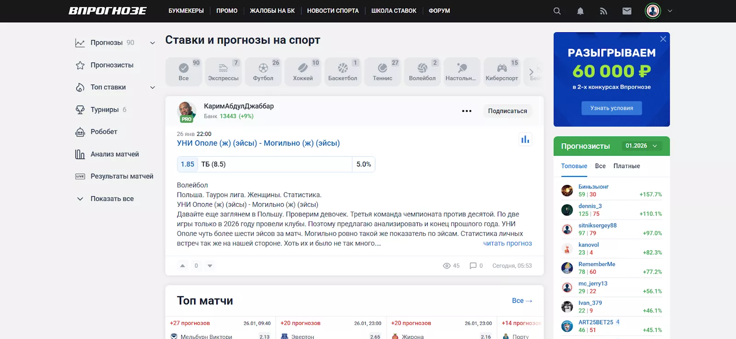Open forecaster sitniksergey88

(x=598, y=226)
